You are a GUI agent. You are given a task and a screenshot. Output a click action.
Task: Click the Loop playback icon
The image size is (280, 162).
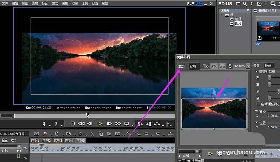pyautogui.click(x=127, y=124)
